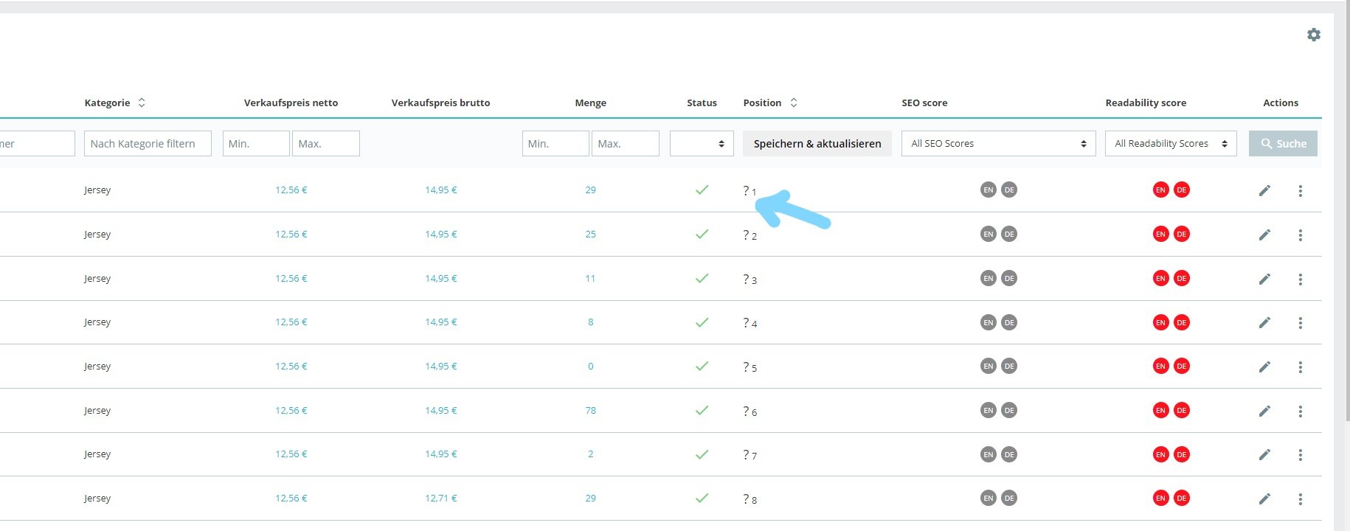Open the kebab menu for position 6 row
The width and height of the screenshot is (1350, 531).
pyautogui.click(x=1300, y=411)
